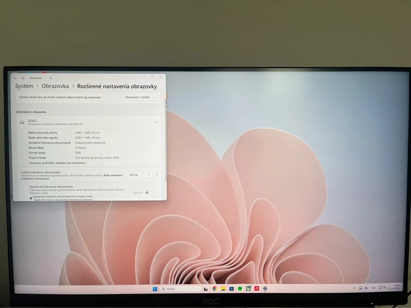Open the red Adobe app on the taskbar
This screenshot has width=411, height=308.
pyautogui.click(x=257, y=288)
